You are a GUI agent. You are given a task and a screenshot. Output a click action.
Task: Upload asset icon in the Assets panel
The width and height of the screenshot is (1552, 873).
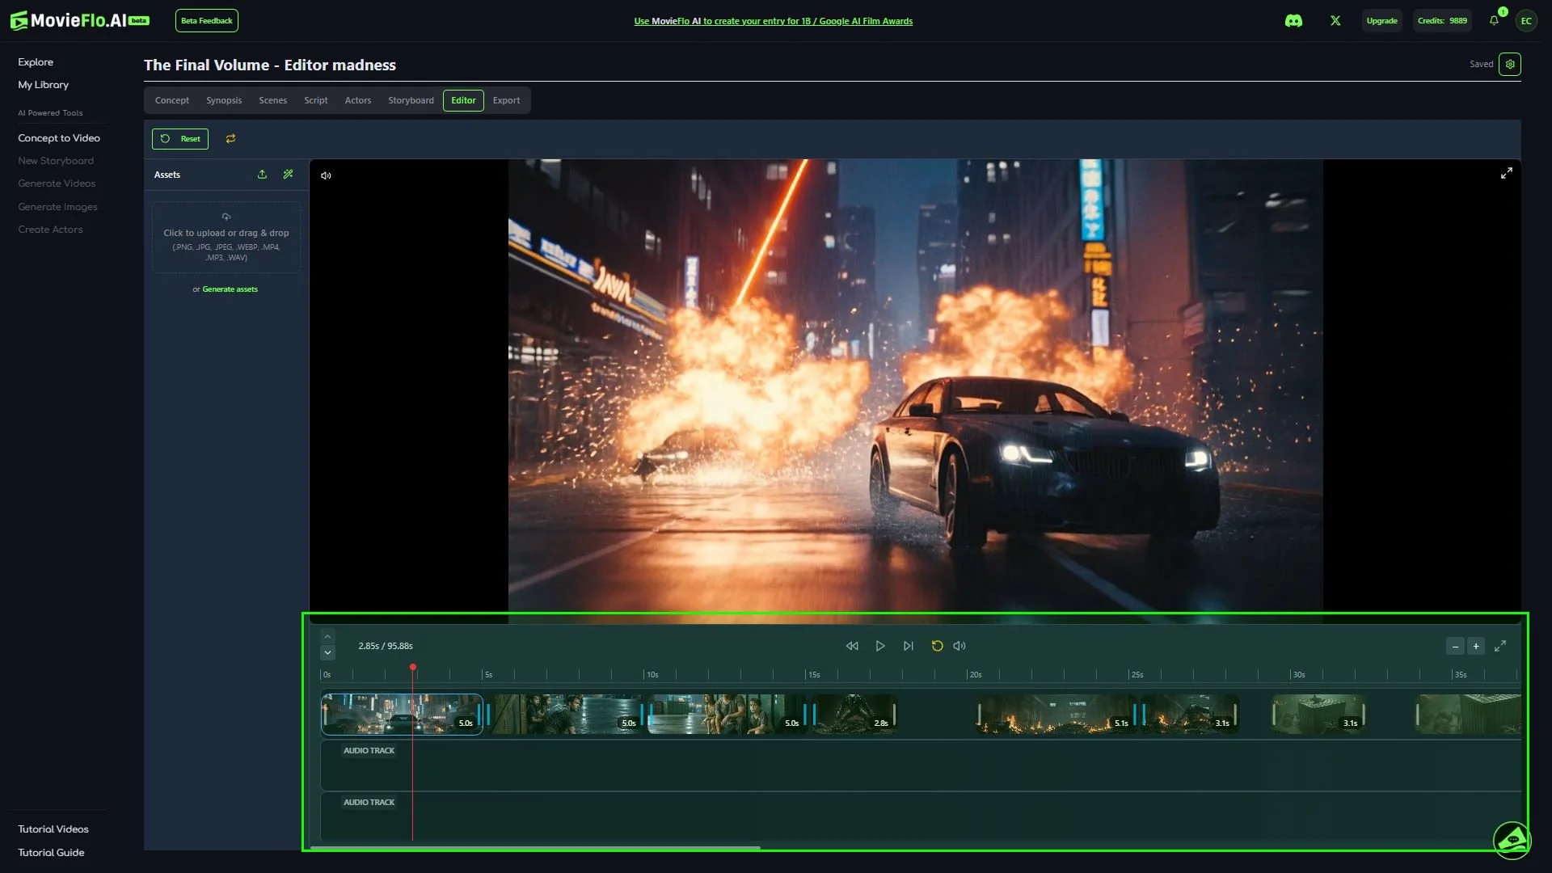tap(262, 175)
